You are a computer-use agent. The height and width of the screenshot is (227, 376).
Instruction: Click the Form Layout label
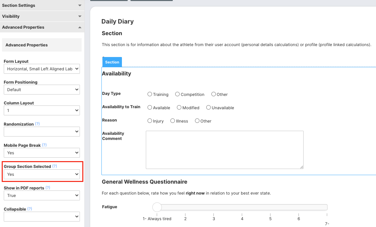(16, 61)
